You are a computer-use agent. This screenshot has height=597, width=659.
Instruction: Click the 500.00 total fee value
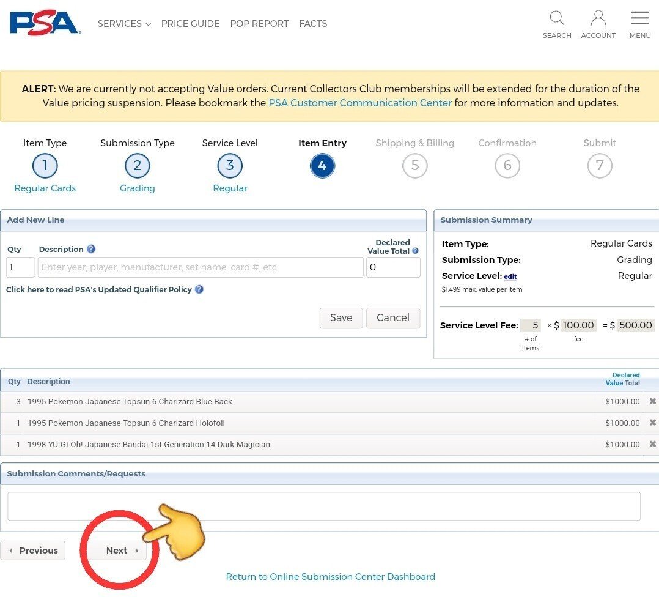click(636, 325)
